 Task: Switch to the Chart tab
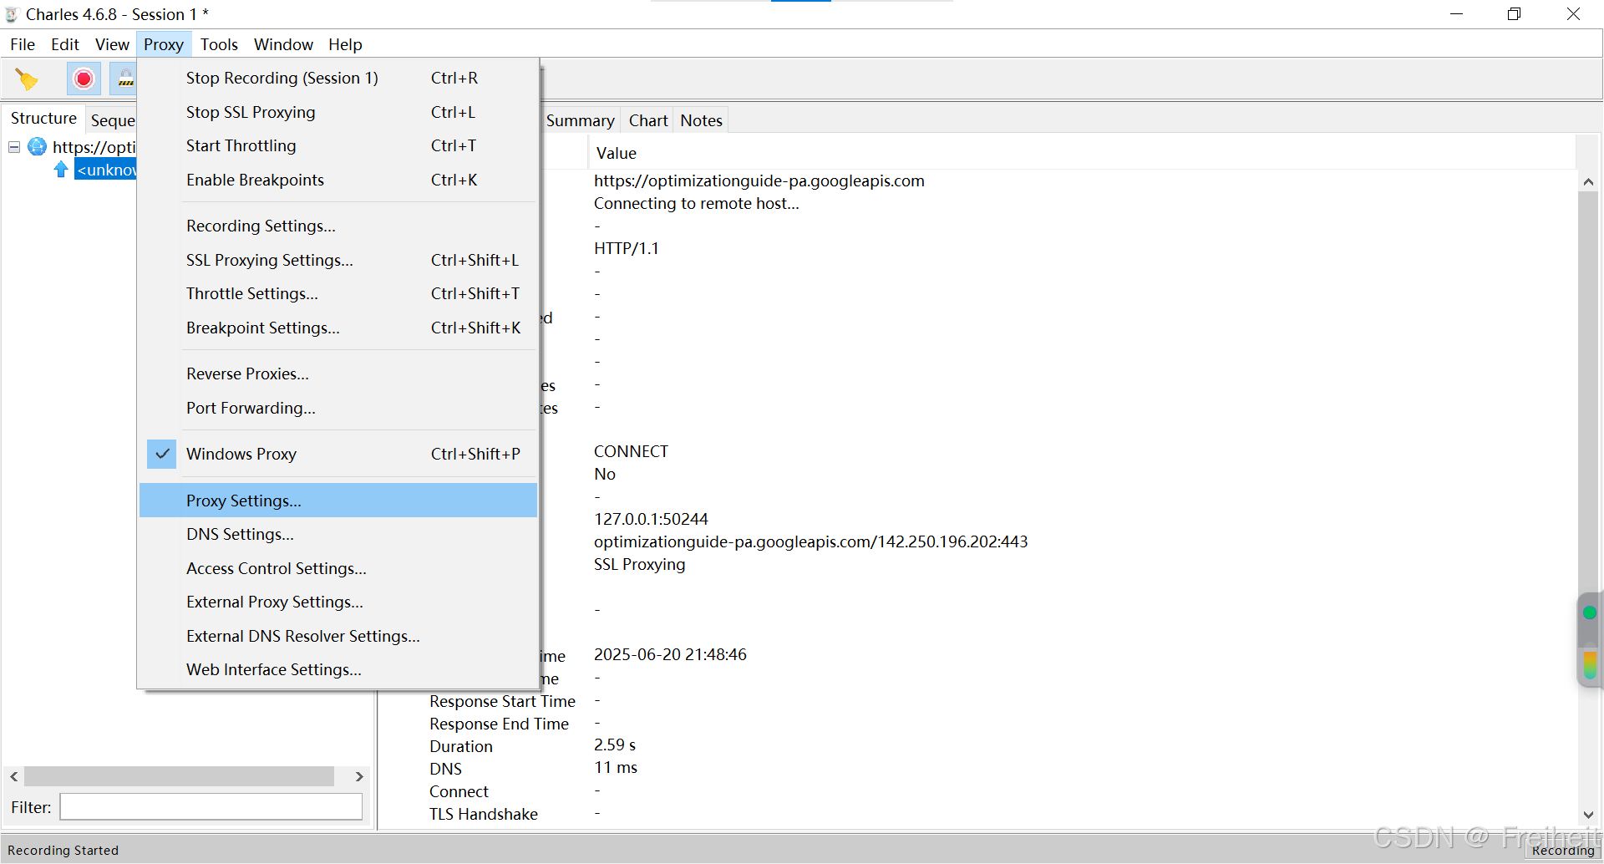point(648,120)
